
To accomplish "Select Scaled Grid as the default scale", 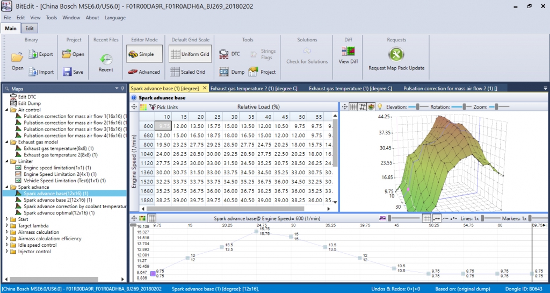I will [187, 72].
